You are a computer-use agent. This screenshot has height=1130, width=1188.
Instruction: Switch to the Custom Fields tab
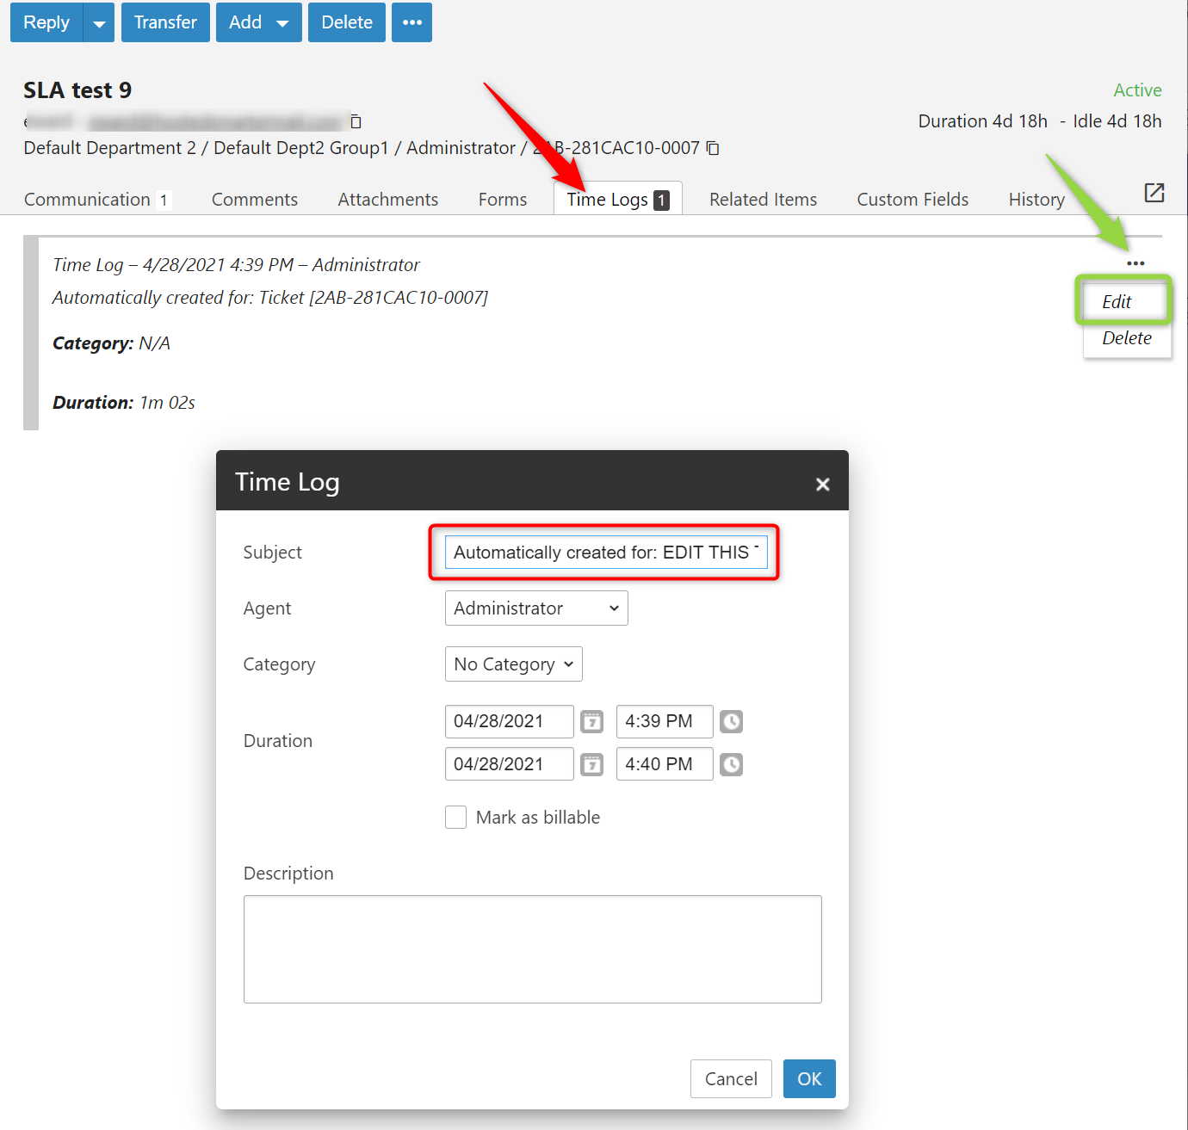(913, 200)
